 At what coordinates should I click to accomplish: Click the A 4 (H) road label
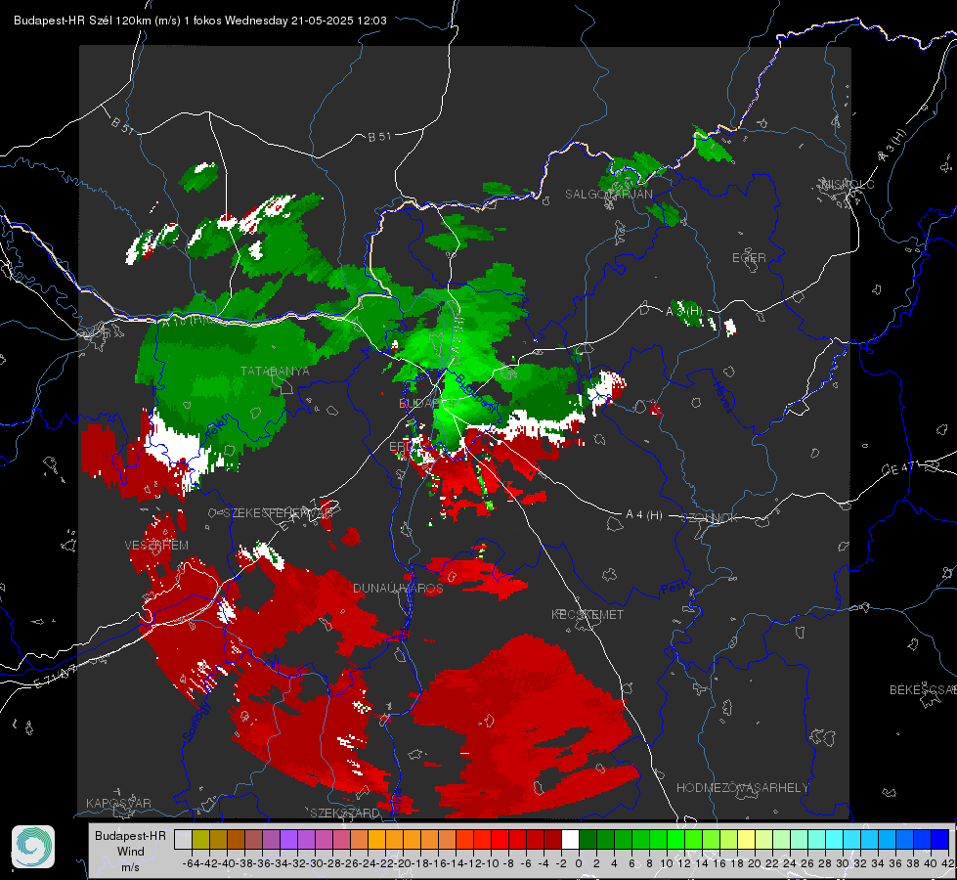tap(644, 515)
